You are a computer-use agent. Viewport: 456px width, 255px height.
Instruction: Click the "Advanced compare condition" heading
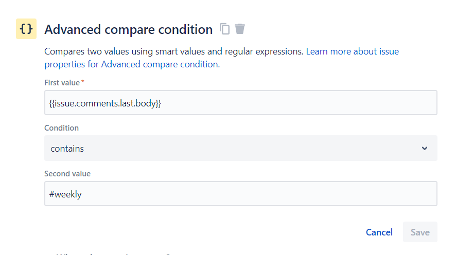click(129, 30)
